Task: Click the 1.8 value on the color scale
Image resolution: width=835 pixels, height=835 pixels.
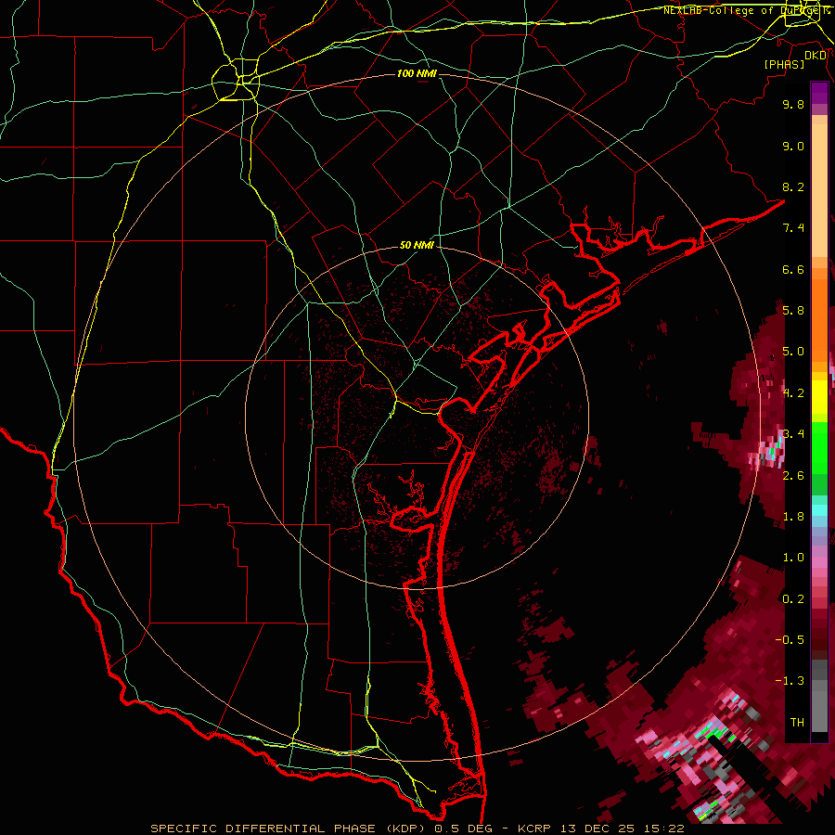Action: click(793, 517)
